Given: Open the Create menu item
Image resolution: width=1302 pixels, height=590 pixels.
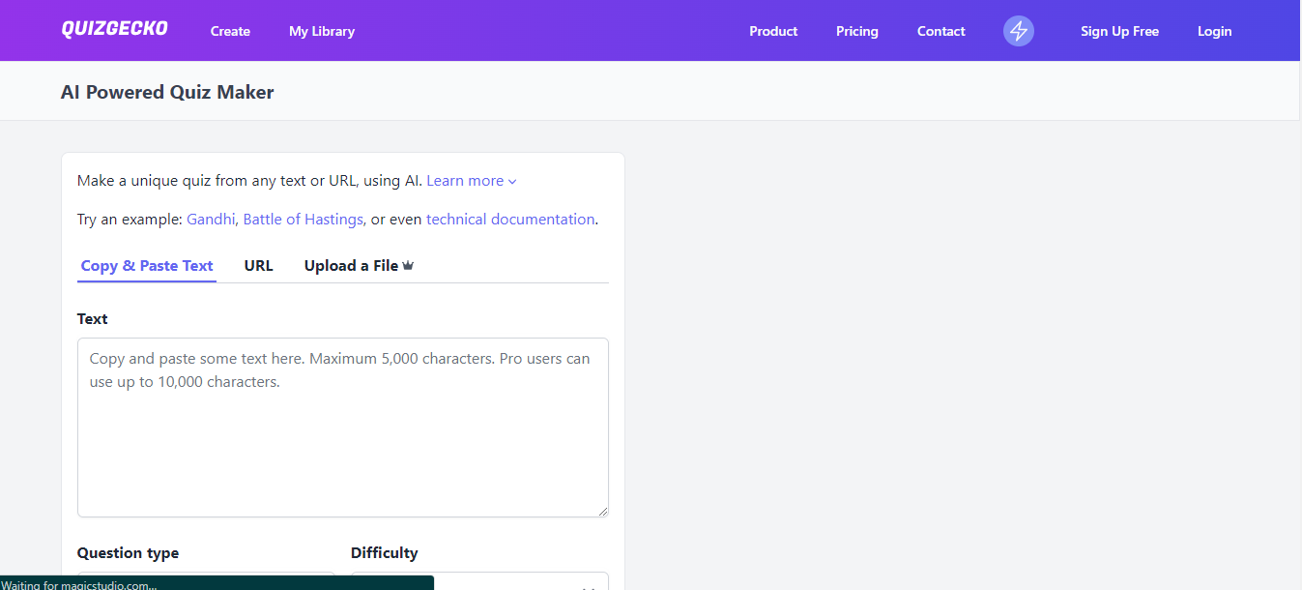Looking at the screenshot, I should [230, 31].
